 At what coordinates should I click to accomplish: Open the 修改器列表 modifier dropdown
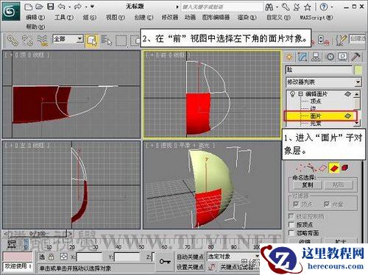pyautogui.click(x=358, y=82)
